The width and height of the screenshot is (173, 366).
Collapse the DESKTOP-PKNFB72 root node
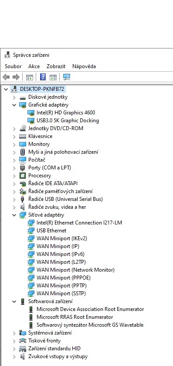6,89
